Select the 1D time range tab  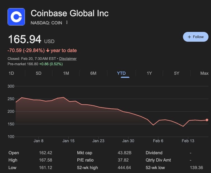pos(11,73)
